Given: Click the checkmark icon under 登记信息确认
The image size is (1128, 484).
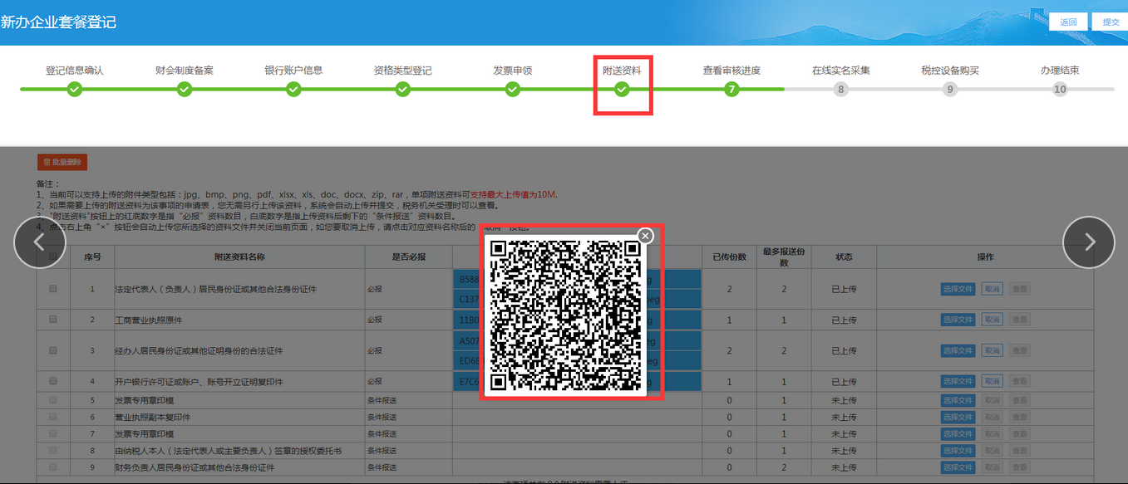Looking at the screenshot, I should 74,89.
